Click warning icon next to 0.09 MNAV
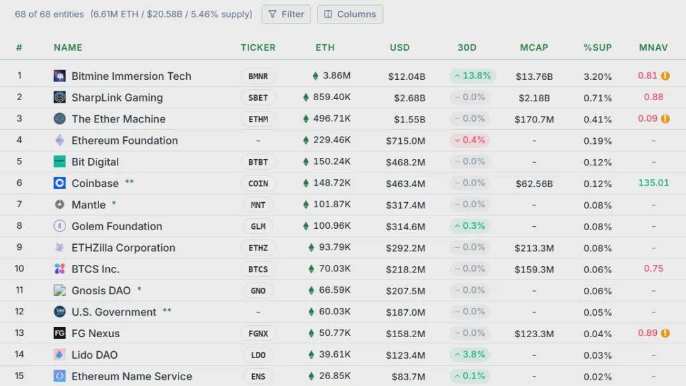The image size is (686, 386). [x=665, y=119]
